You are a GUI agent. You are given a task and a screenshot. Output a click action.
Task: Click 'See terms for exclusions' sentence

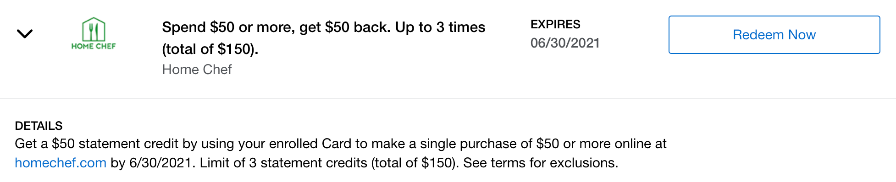(541, 163)
